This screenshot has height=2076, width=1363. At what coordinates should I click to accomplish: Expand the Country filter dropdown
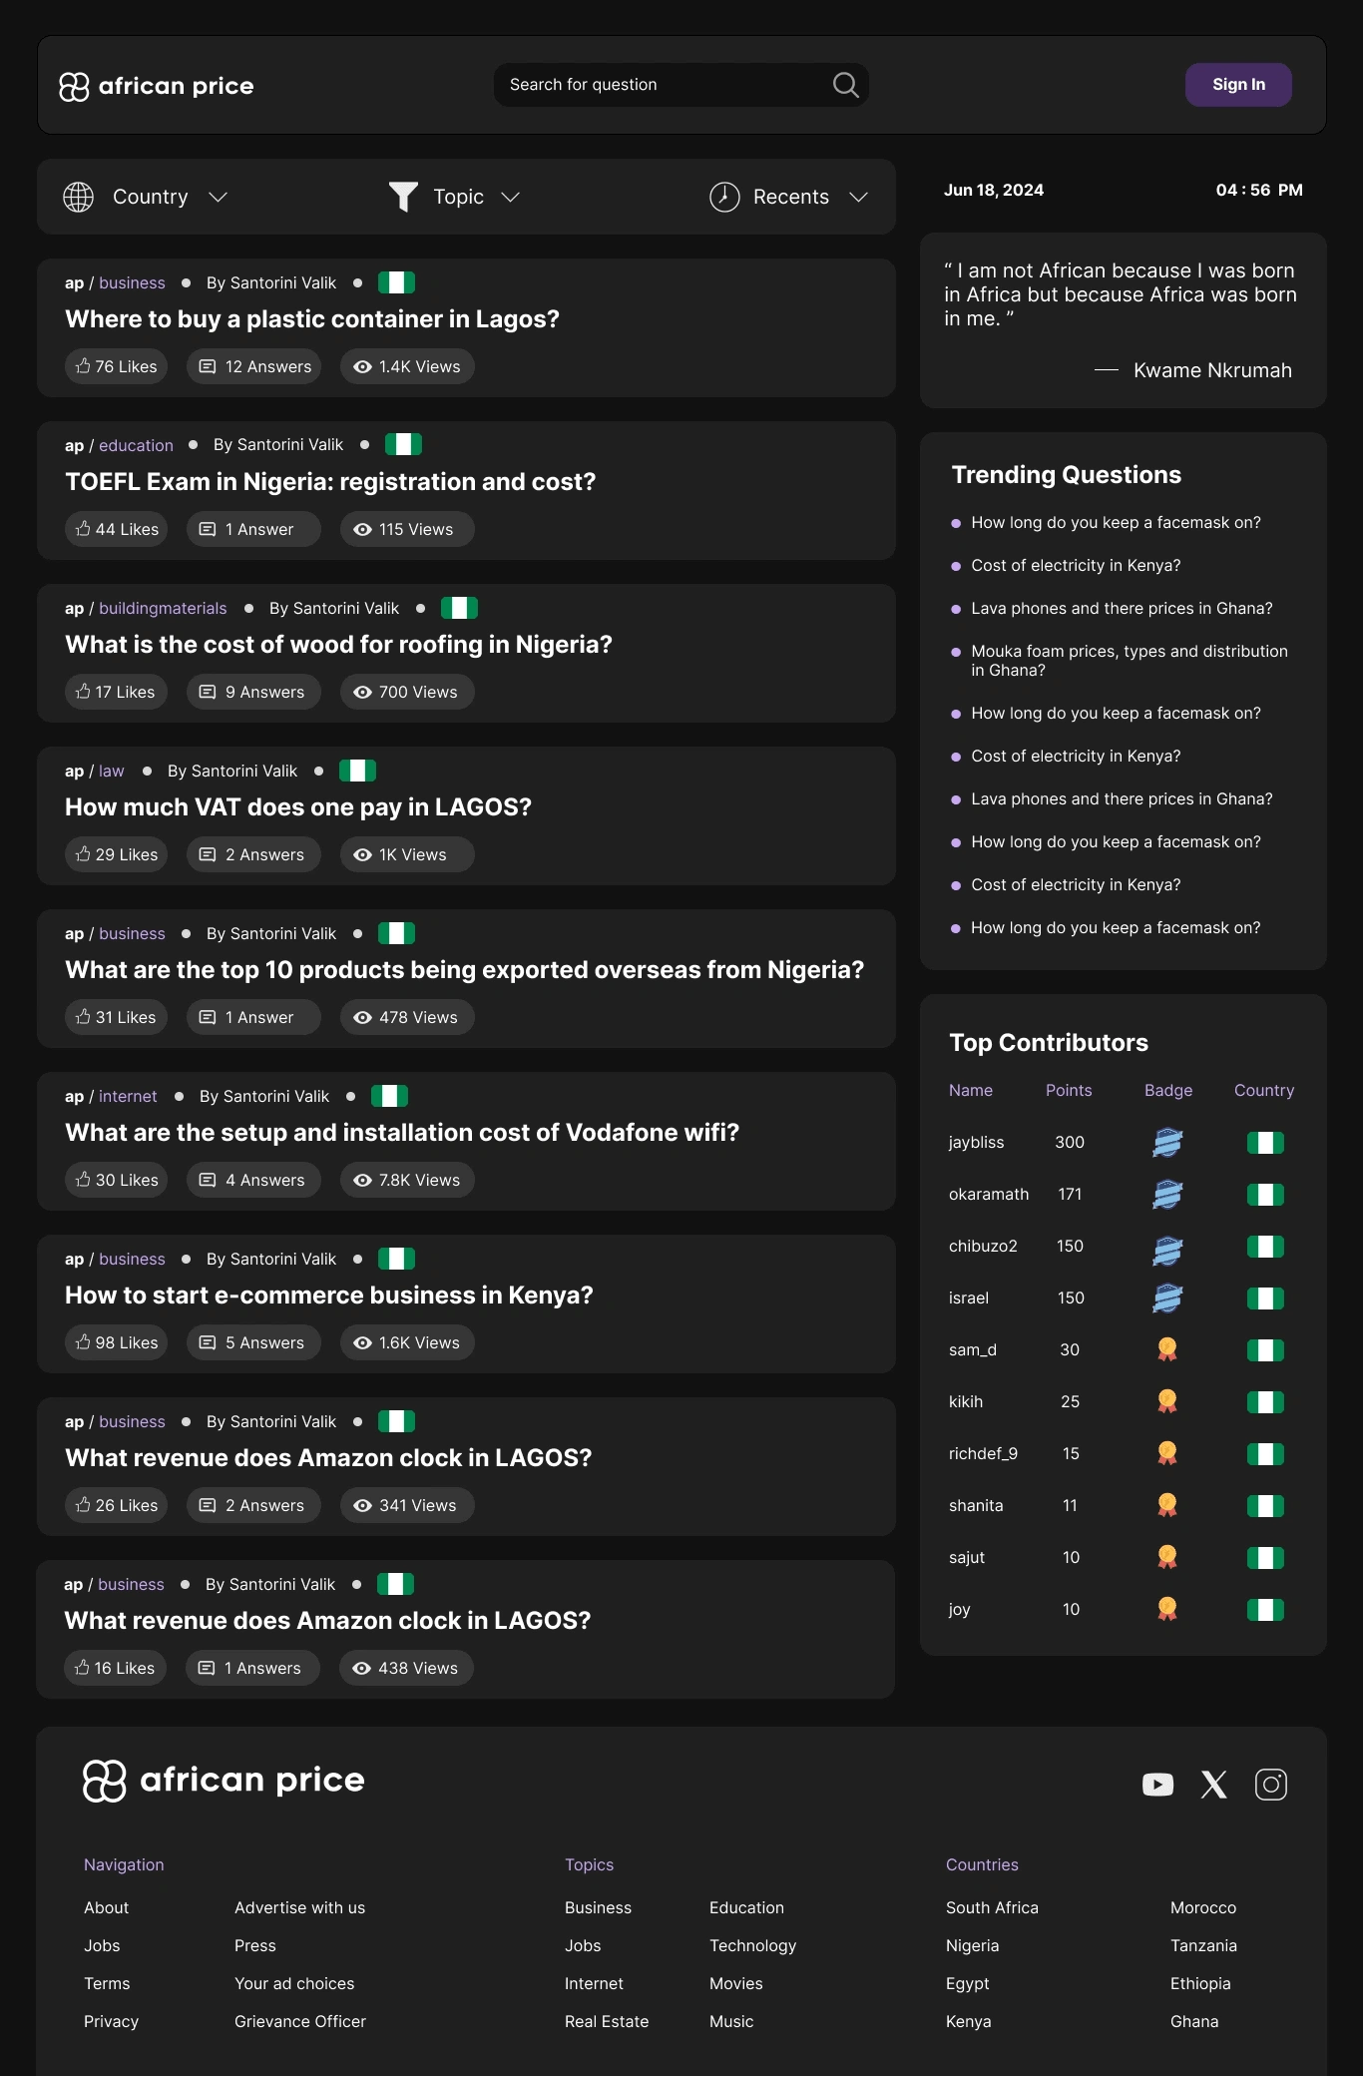(146, 197)
